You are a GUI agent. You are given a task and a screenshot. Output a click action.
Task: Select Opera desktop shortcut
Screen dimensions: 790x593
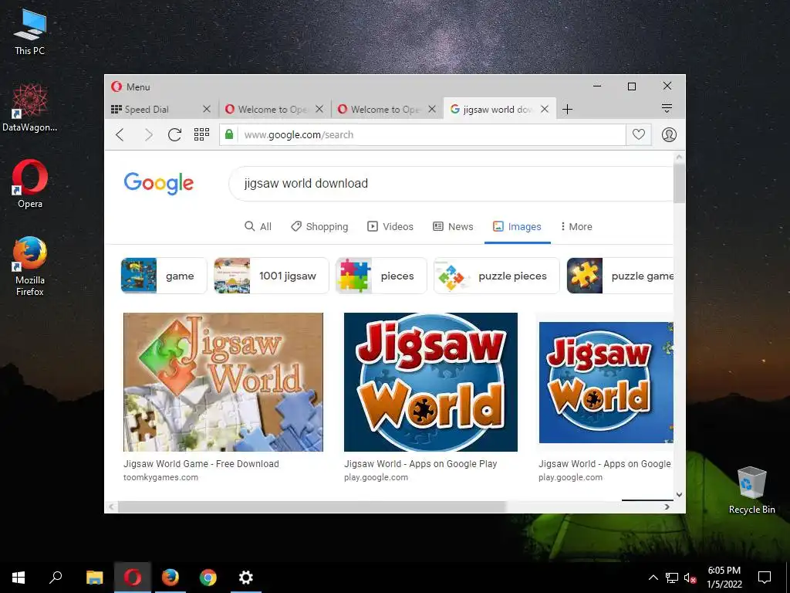point(30,184)
